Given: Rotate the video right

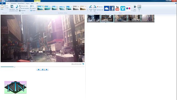Looking at the screenshot, I should click(x=95, y=8).
